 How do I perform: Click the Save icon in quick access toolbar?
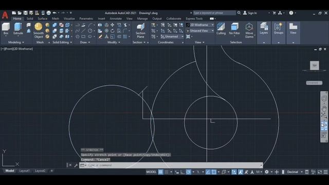pyautogui.click(x=25, y=13)
